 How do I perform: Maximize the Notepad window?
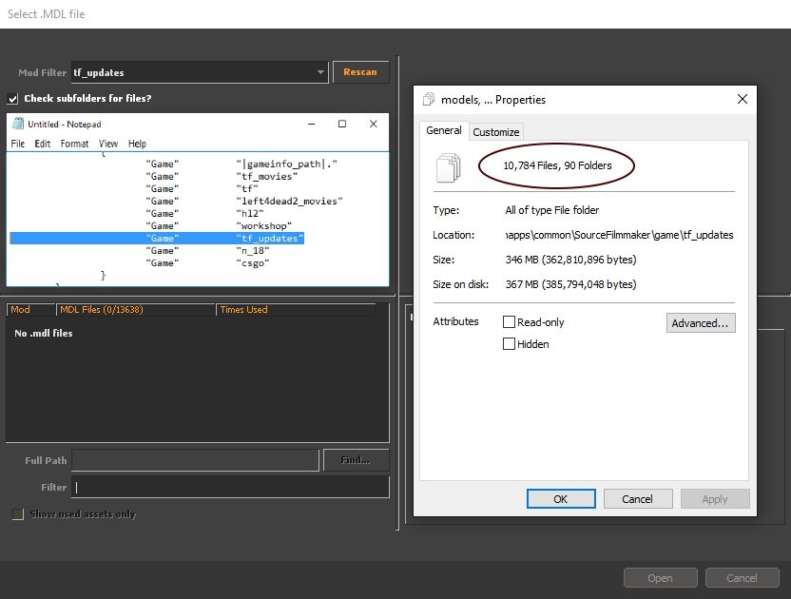342,125
